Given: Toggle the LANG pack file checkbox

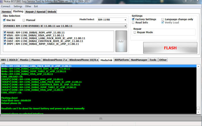Looking at the screenshot, I should (x=5, y=38).
